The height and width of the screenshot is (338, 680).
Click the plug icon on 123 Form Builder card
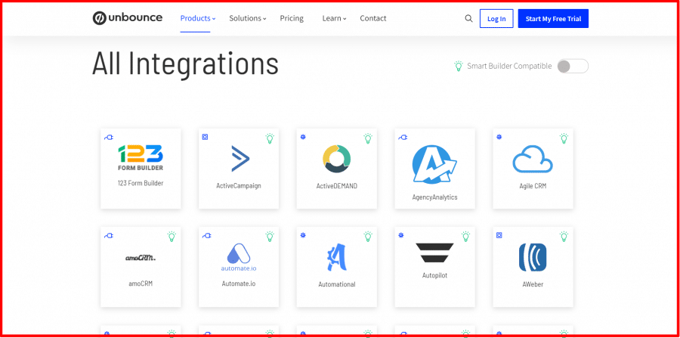click(108, 138)
